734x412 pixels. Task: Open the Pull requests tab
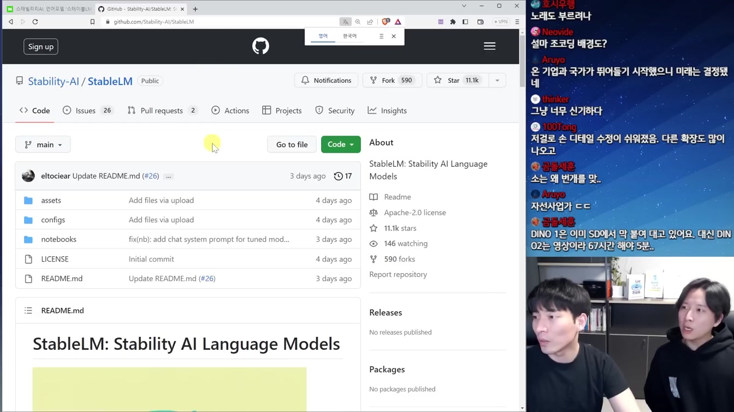pos(162,111)
